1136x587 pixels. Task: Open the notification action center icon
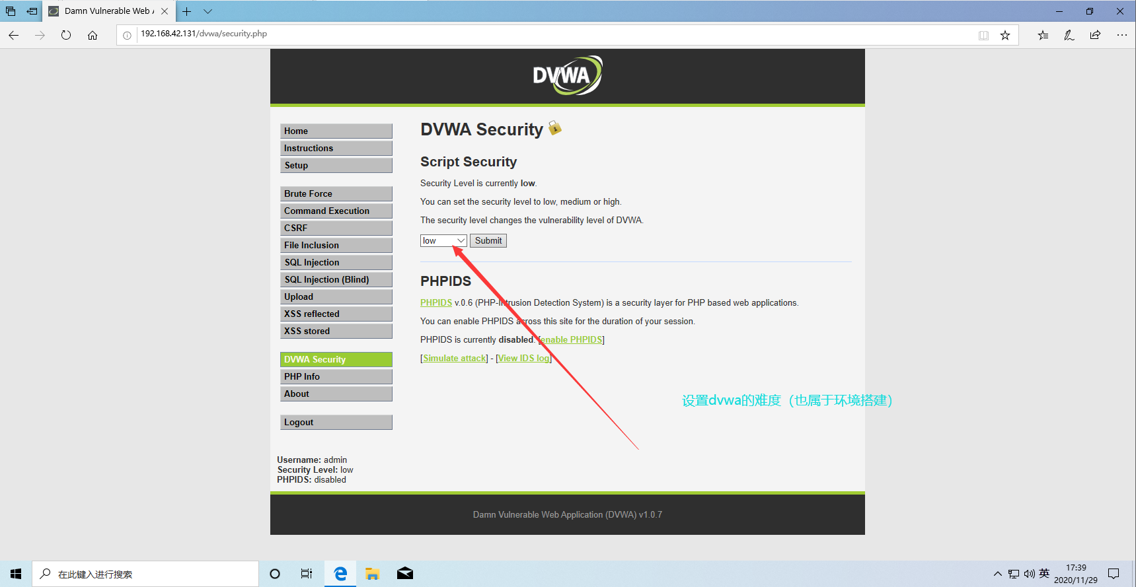point(1114,574)
